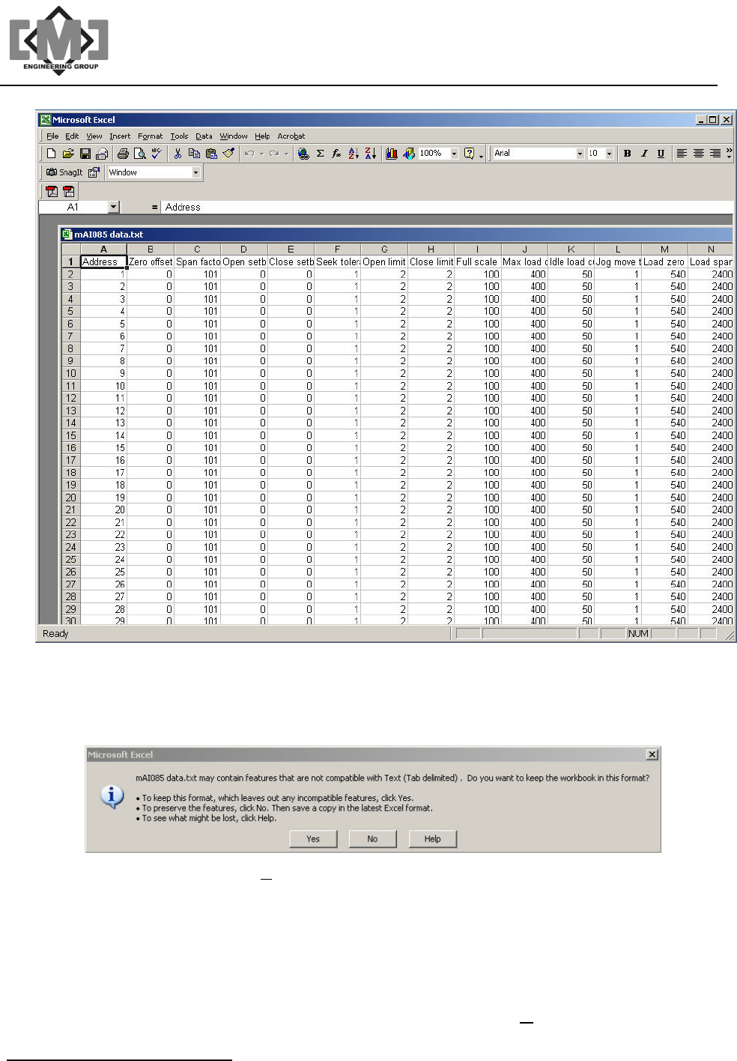Run the Spelling check icon

point(156,154)
